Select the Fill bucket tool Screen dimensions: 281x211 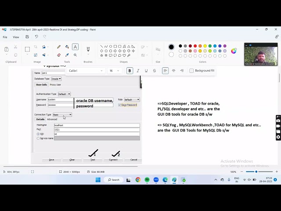coord(67,47)
